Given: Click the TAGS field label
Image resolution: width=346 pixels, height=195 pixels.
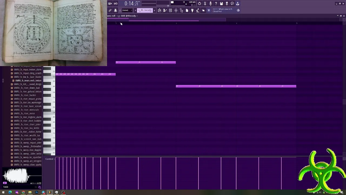Looking at the screenshot, I should click(x=6, y=187).
